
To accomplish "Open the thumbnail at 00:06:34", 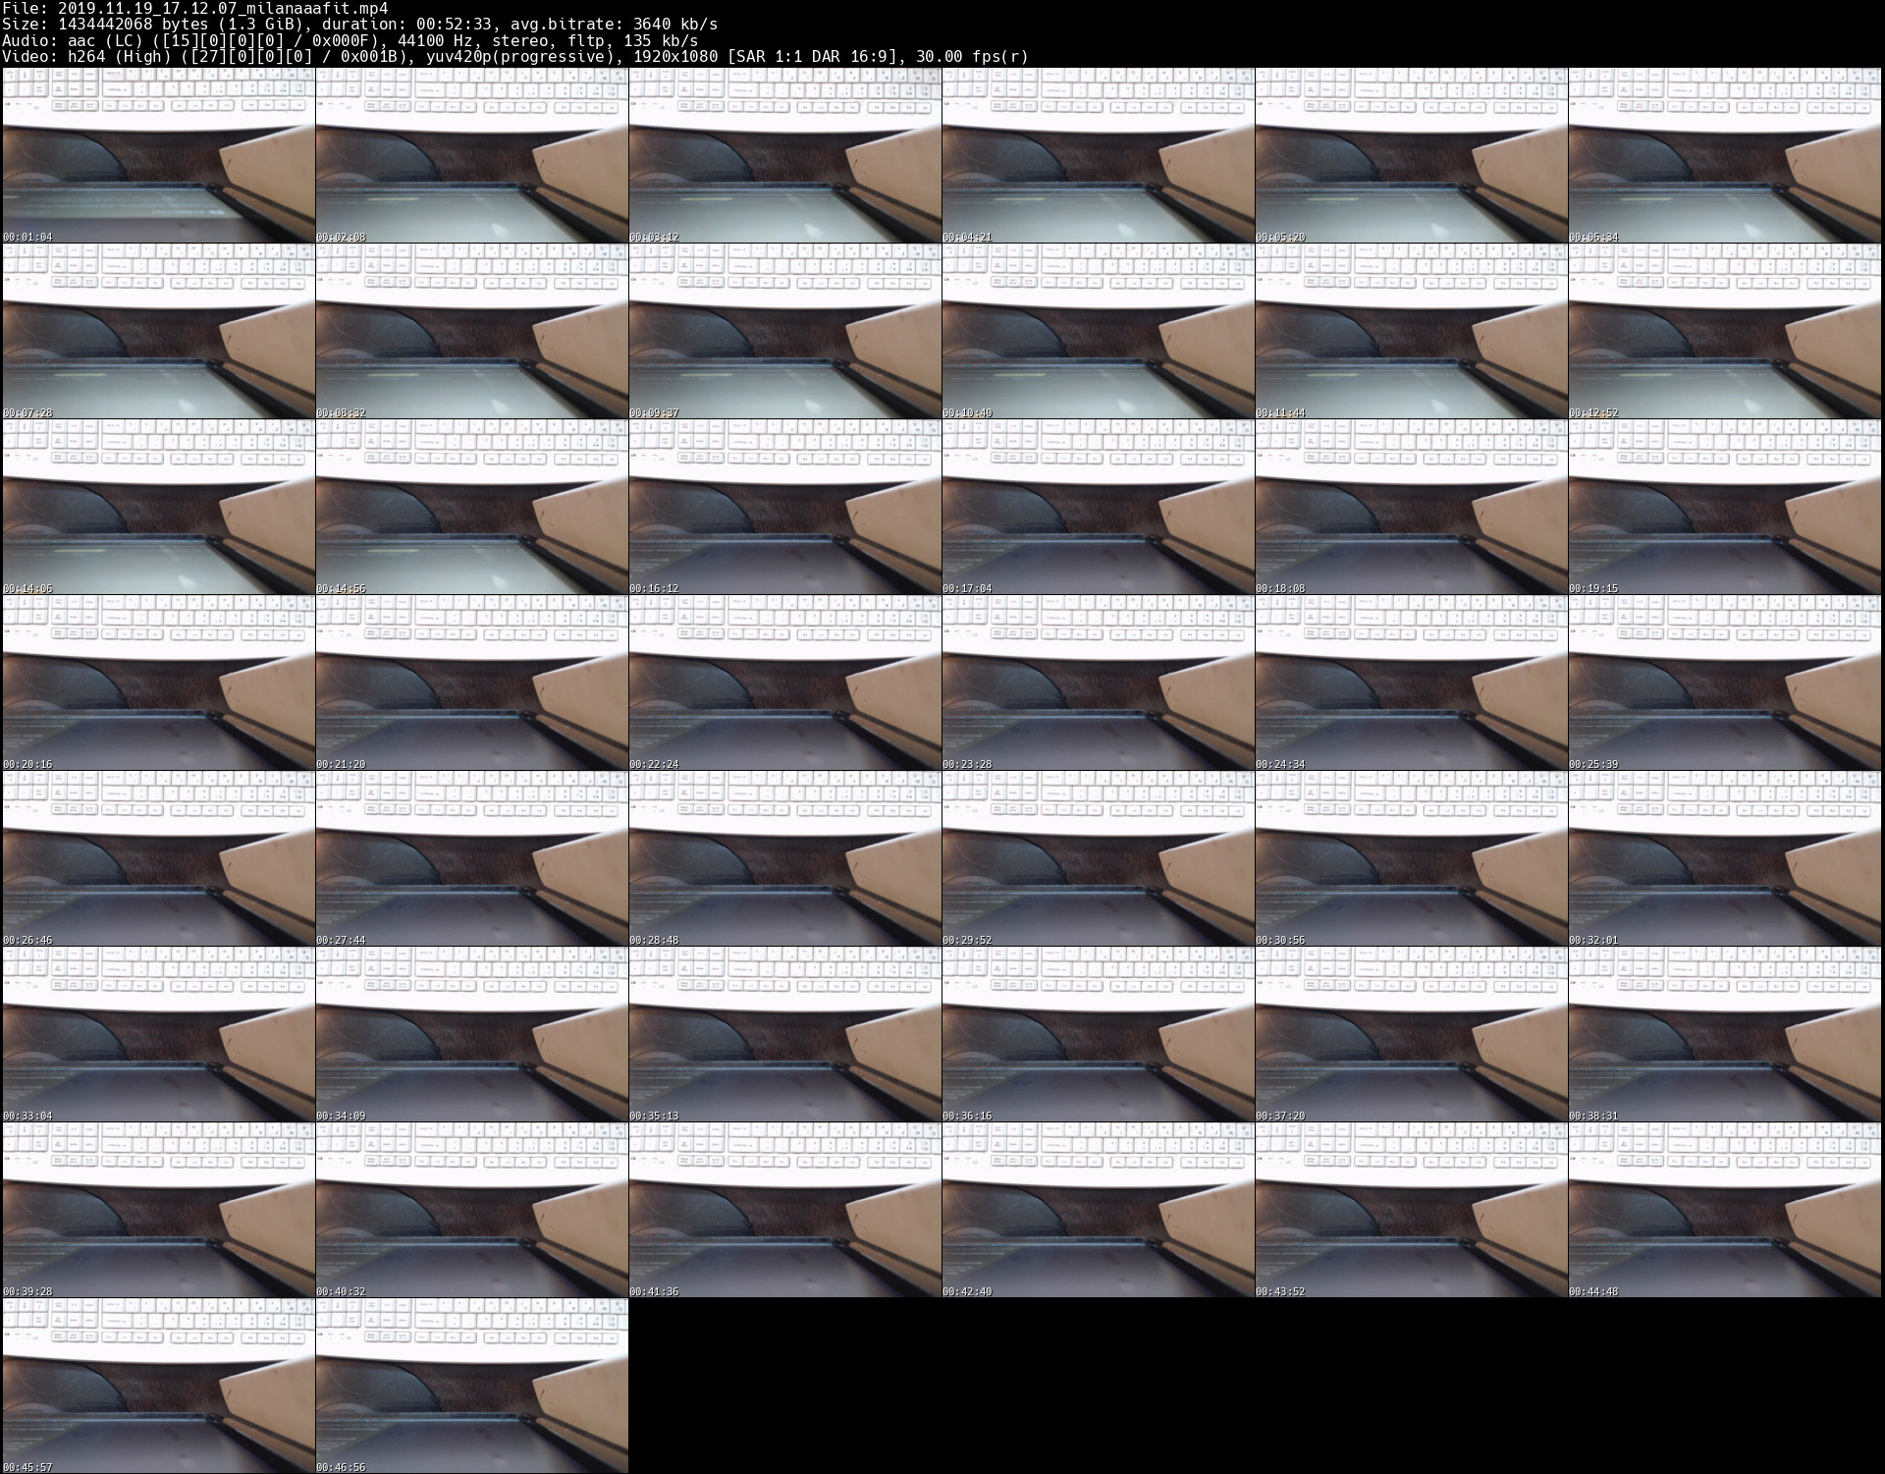I will click(1724, 155).
